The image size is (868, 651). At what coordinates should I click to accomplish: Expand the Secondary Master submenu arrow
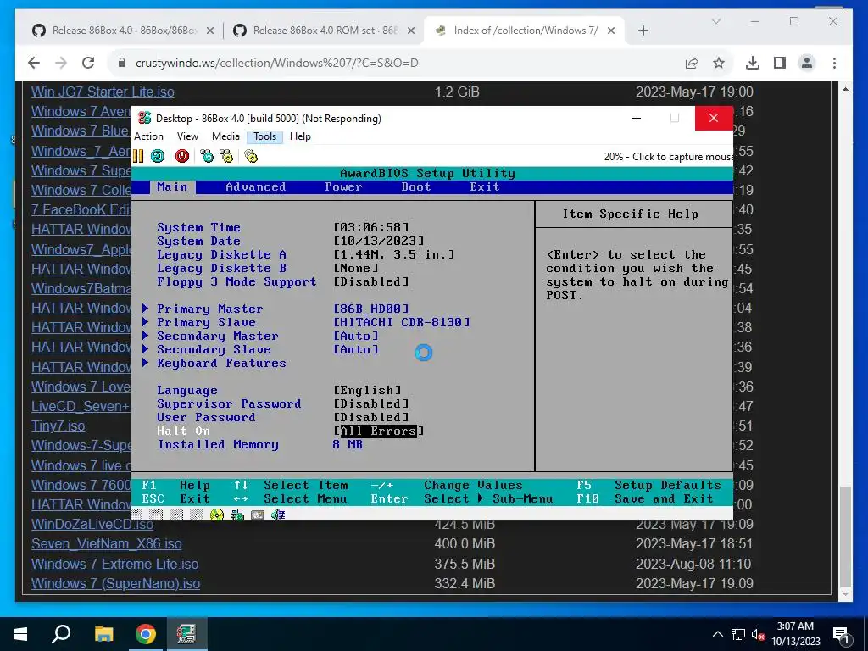click(x=145, y=335)
